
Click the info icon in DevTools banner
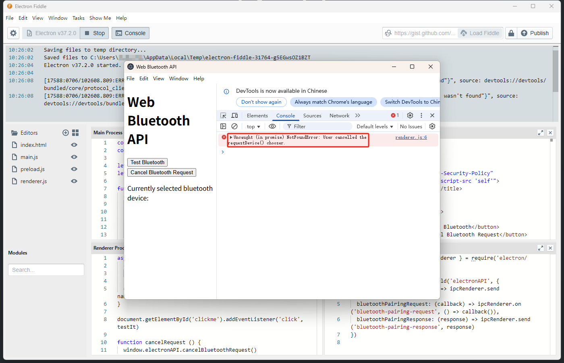pos(226,91)
